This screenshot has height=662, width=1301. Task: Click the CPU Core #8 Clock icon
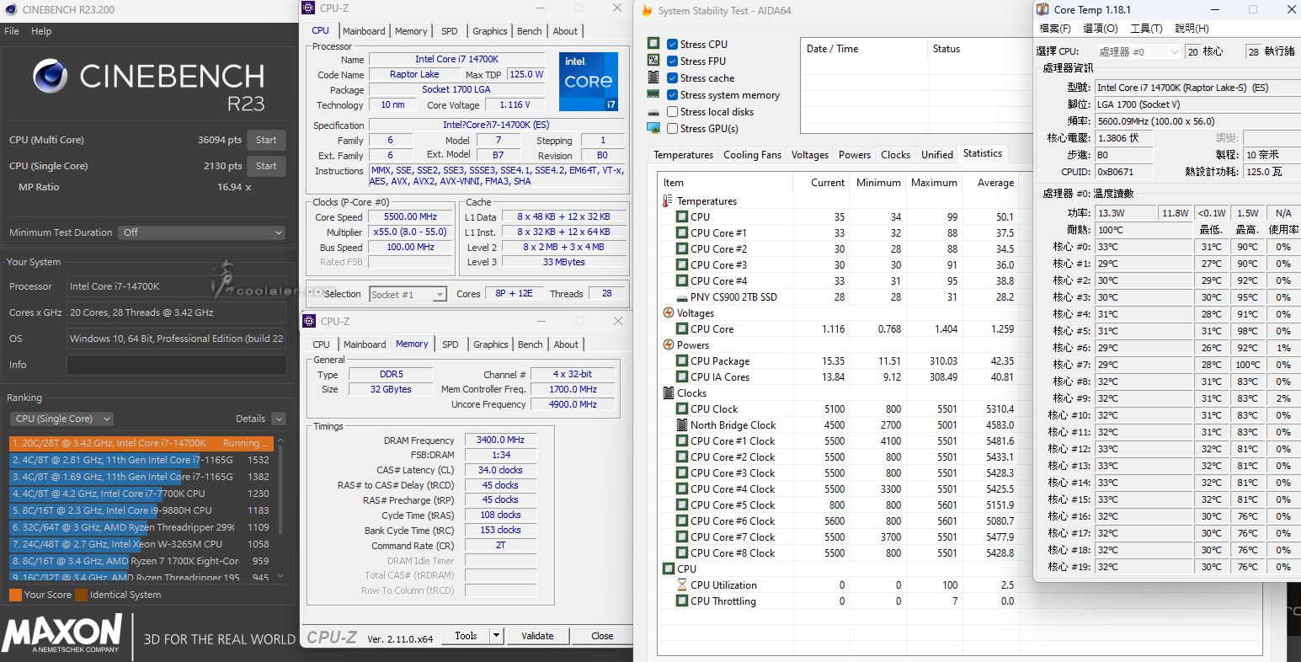tap(682, 553)
